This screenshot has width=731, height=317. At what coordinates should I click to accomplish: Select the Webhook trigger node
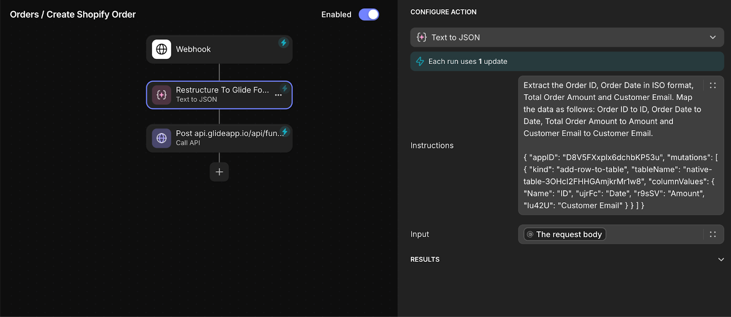tap(219, 49)
